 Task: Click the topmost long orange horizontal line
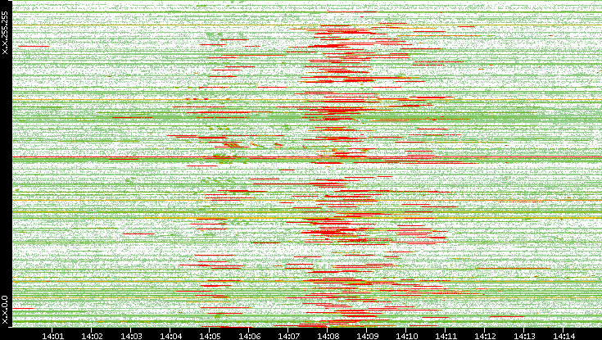[246, 25]
